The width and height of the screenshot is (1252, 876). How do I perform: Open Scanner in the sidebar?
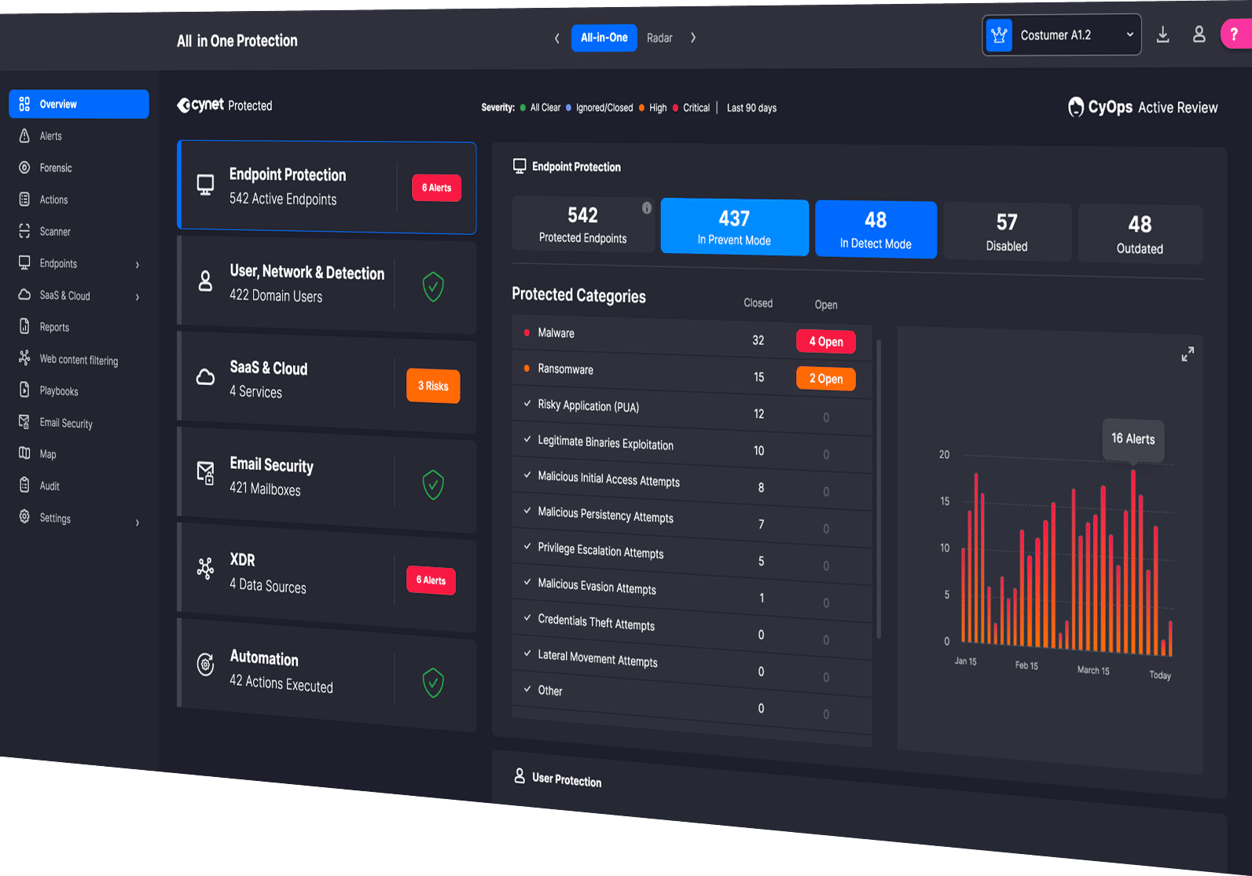[54, 232]
